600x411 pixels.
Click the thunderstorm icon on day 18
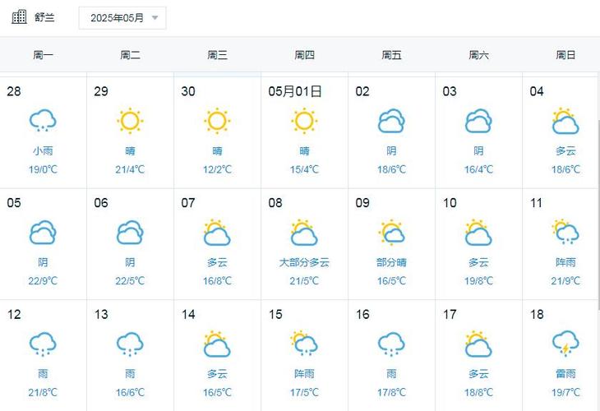tap(565, 344)
